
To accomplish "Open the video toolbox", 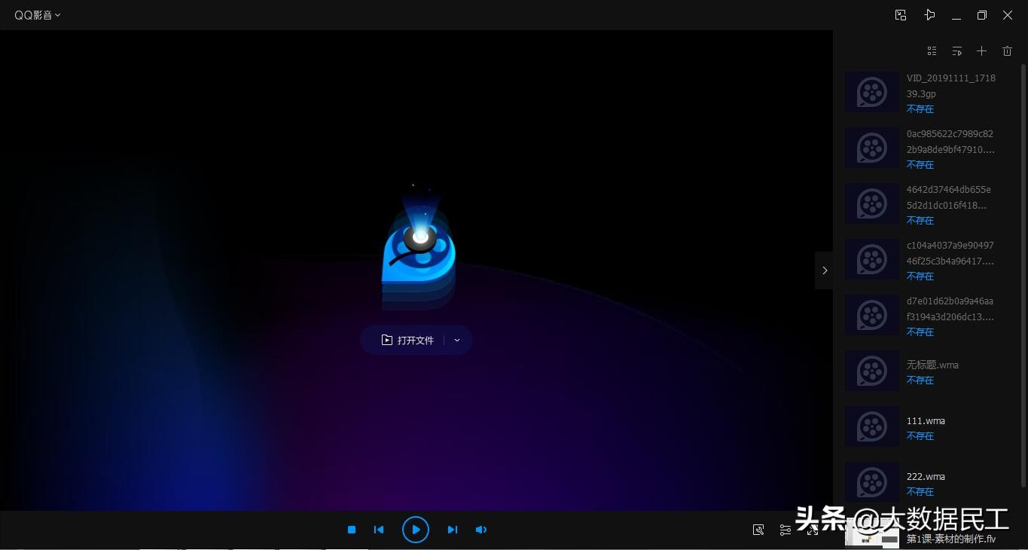I will 758,530.
